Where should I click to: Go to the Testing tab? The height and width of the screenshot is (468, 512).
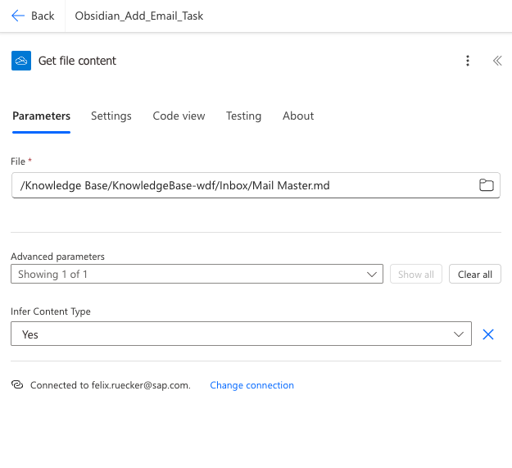tap(243, 116)
